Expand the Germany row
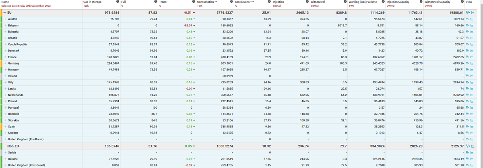 click(x=6, y=63)
